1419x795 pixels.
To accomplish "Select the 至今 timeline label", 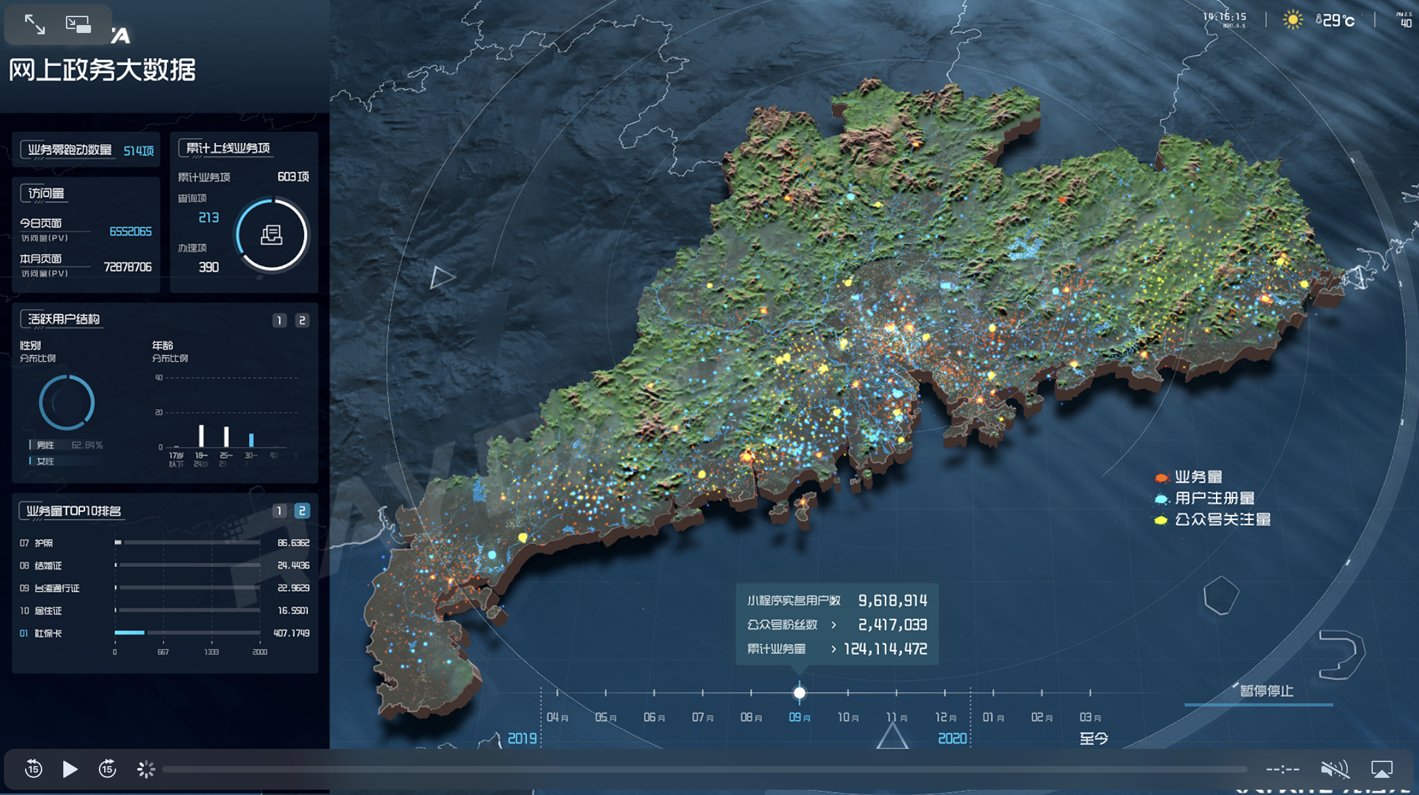I will (x=1093, y=738).
